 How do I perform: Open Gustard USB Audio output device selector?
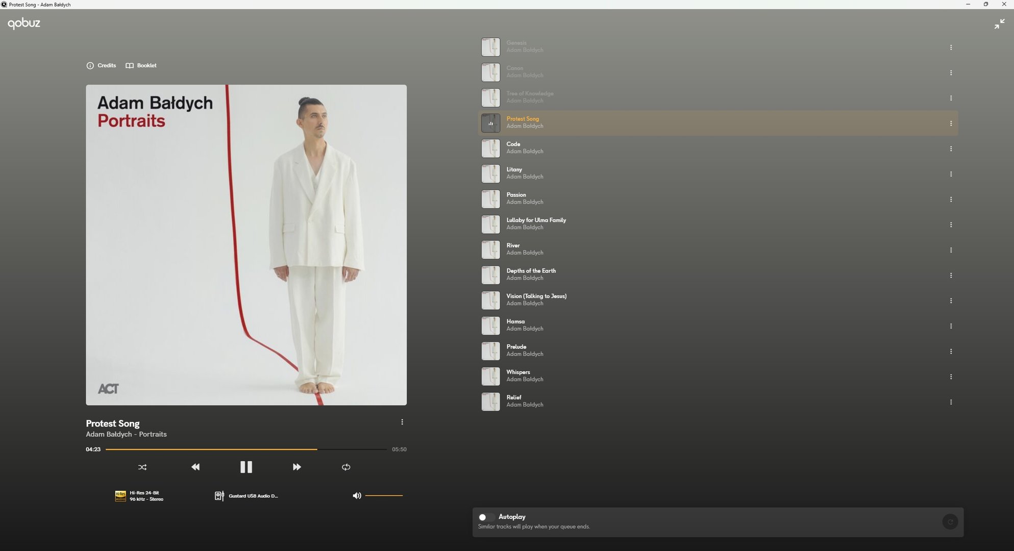[246, 496]
